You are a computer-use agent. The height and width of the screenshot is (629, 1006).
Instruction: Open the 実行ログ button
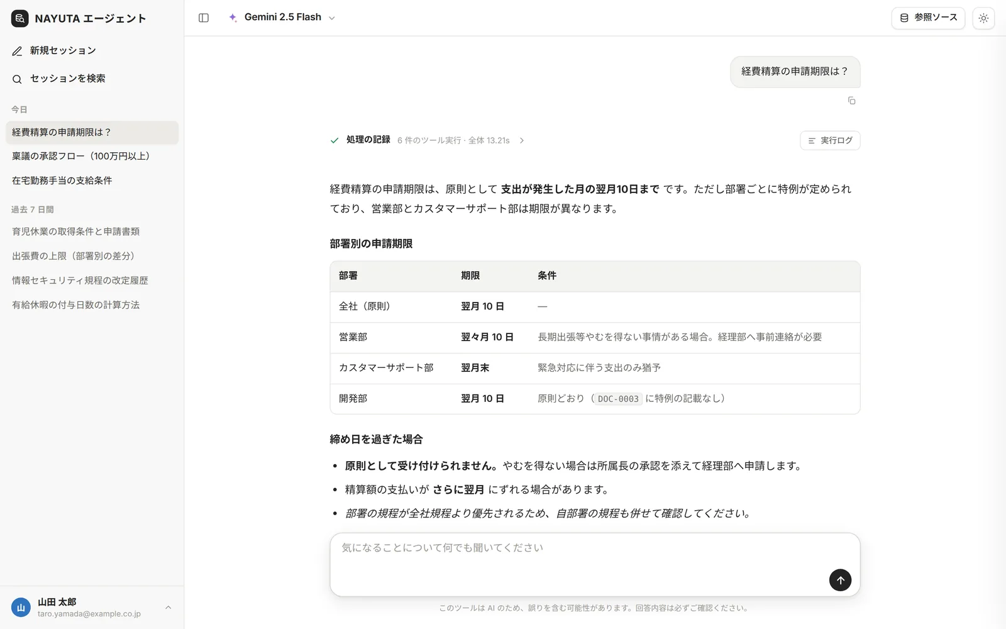tap(830, 140)
